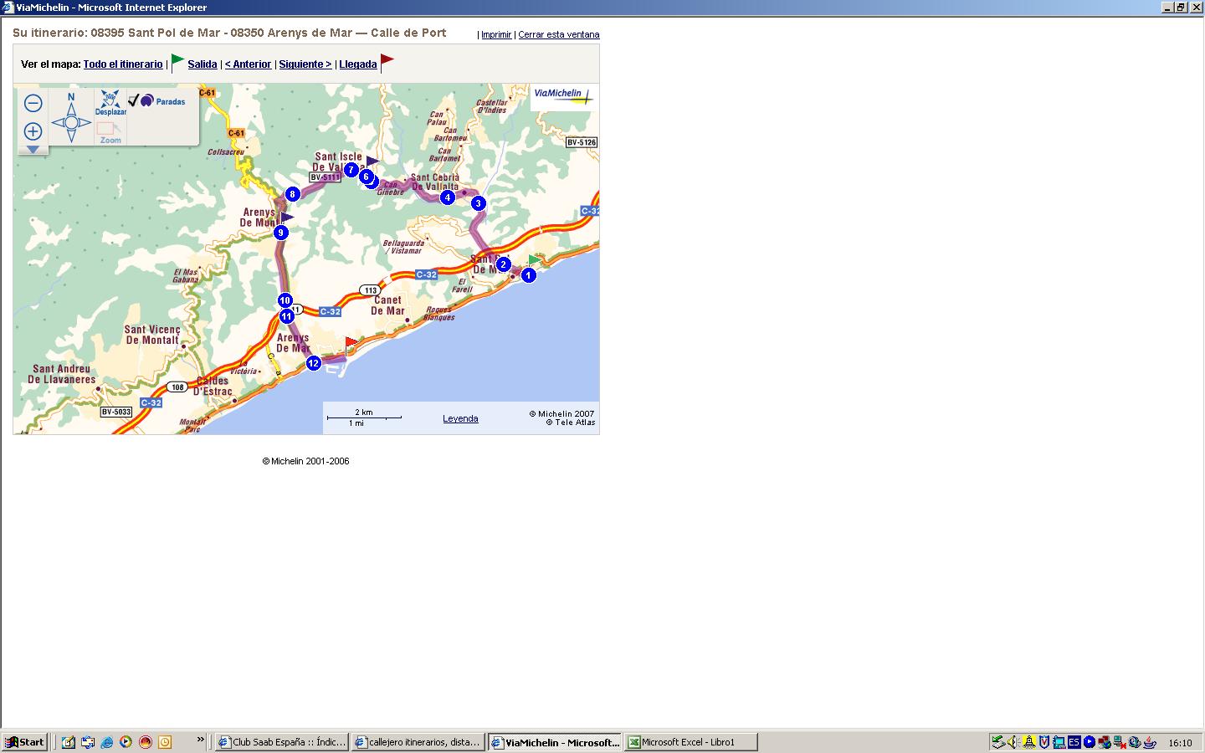The image size is (1205, 753).
Task: Switch to ViaMichelin taskbar window
Action: 555,742
